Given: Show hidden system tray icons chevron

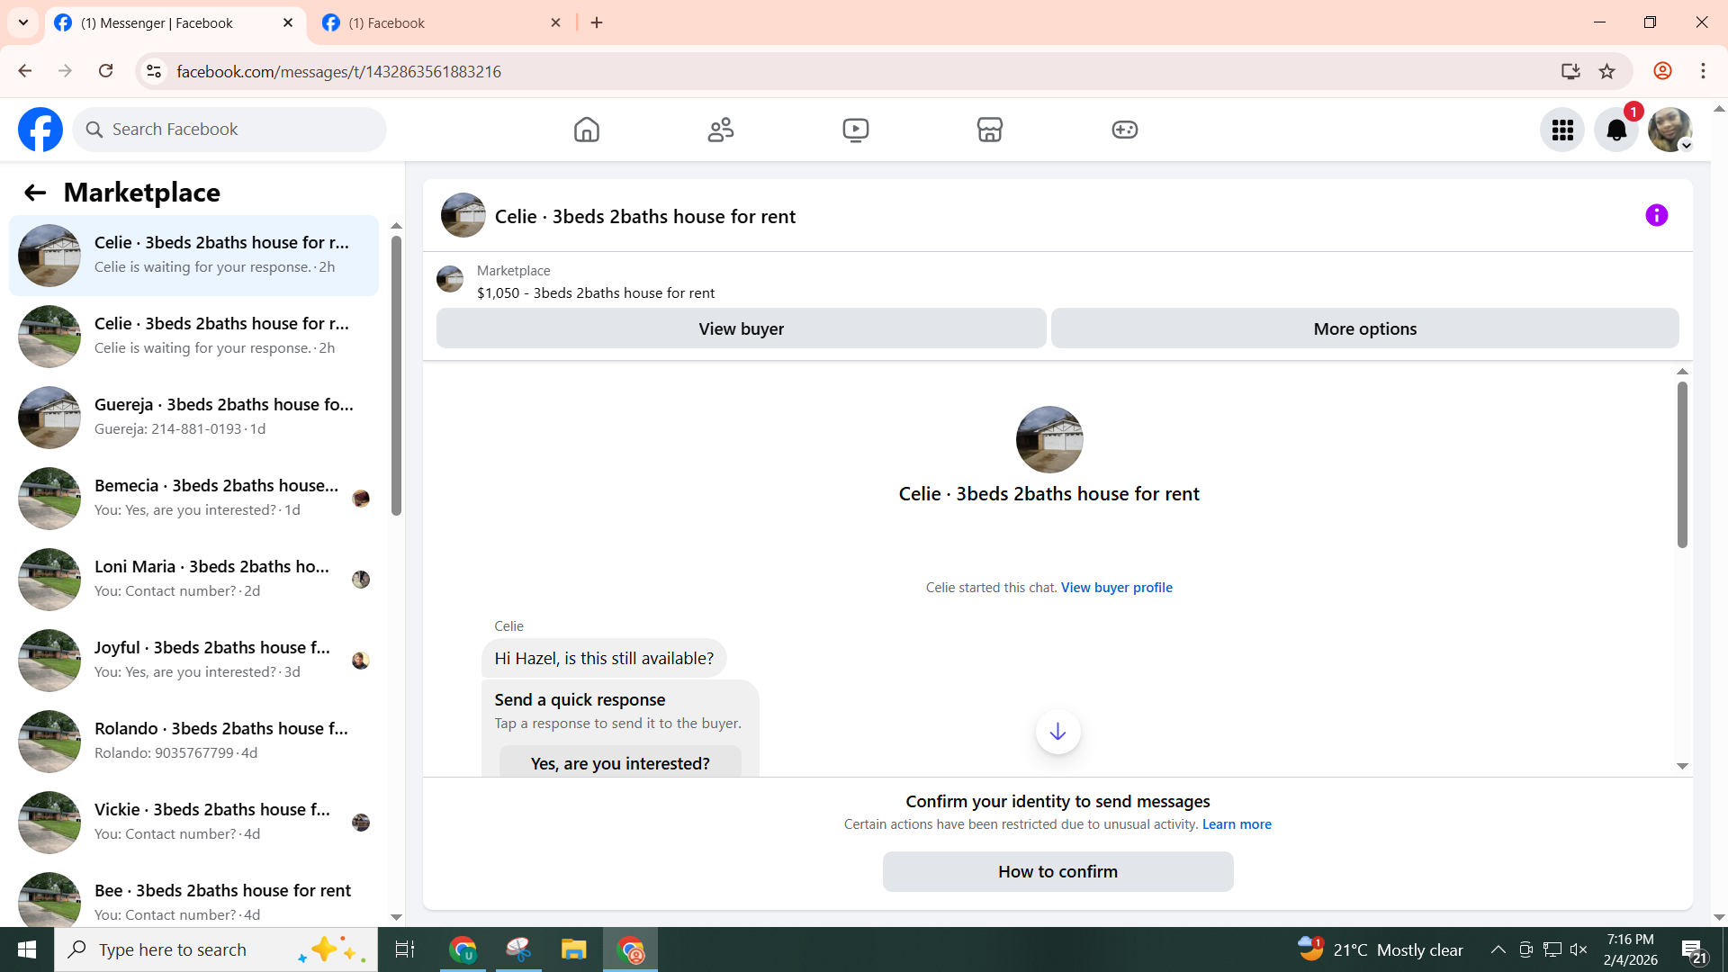Looking at the screenshot, I should click(1498, 949).
